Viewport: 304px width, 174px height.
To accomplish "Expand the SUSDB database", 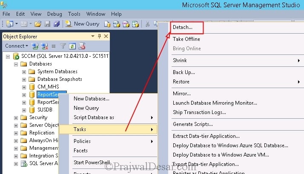I will click(x=24, y=110).
